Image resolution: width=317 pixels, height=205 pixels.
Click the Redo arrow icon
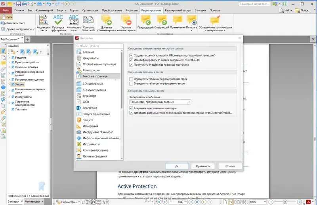pyautogui.click(x=57, y=4)
